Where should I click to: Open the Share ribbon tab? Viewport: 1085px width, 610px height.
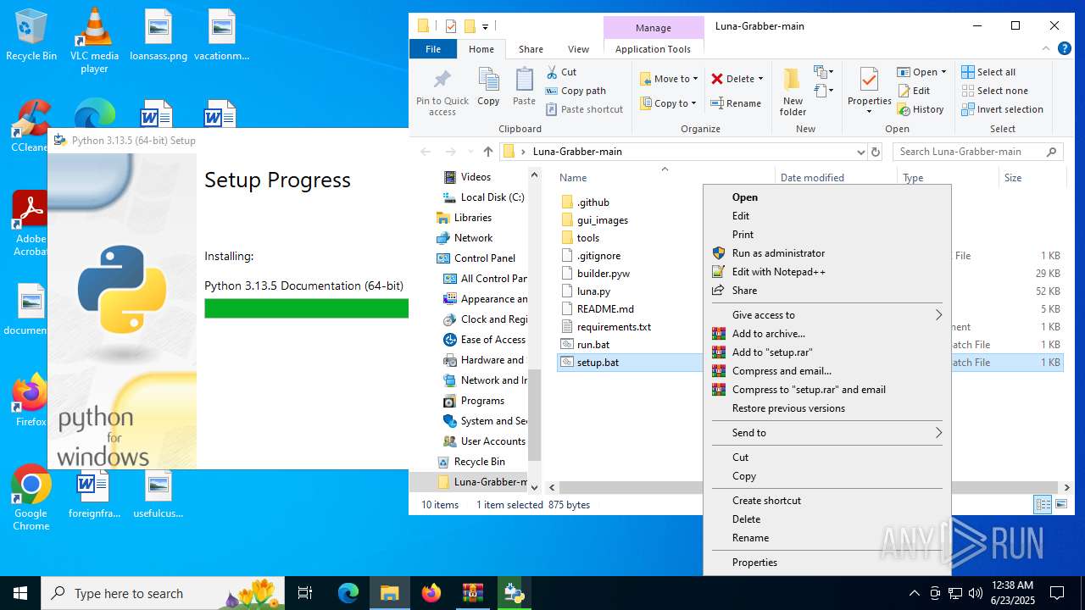pos(531,49)
